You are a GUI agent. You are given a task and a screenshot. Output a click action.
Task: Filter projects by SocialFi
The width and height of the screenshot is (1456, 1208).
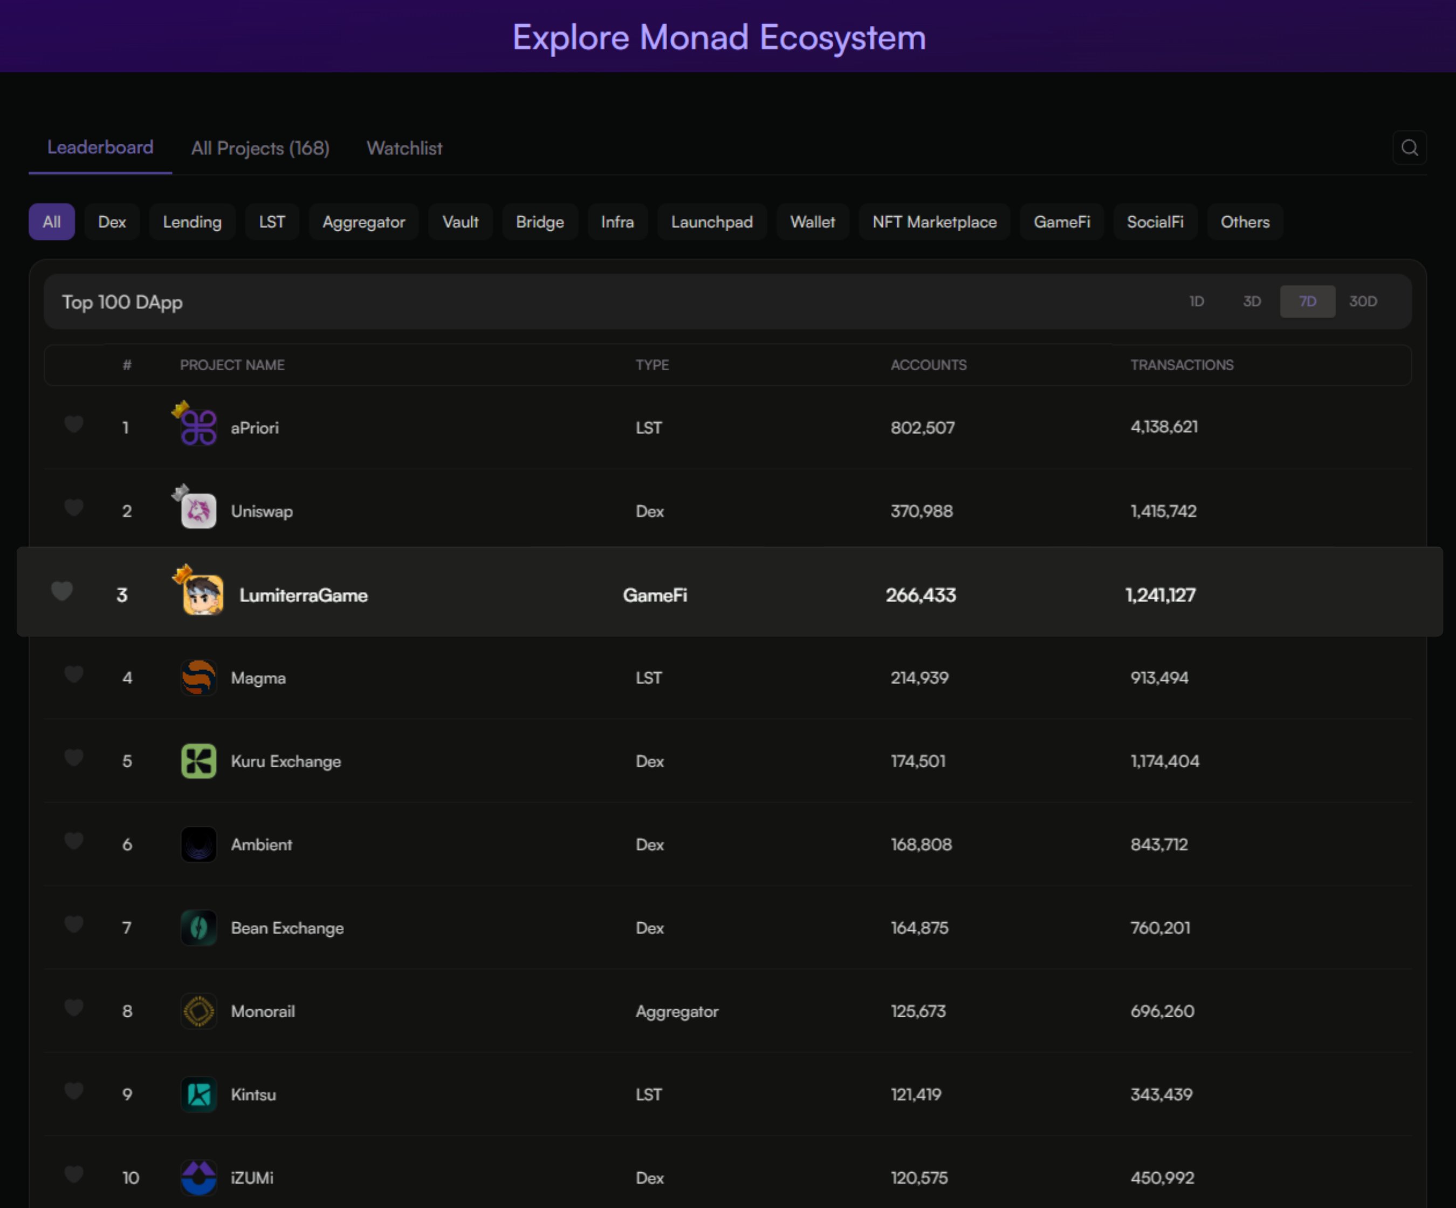point(1155,222)
